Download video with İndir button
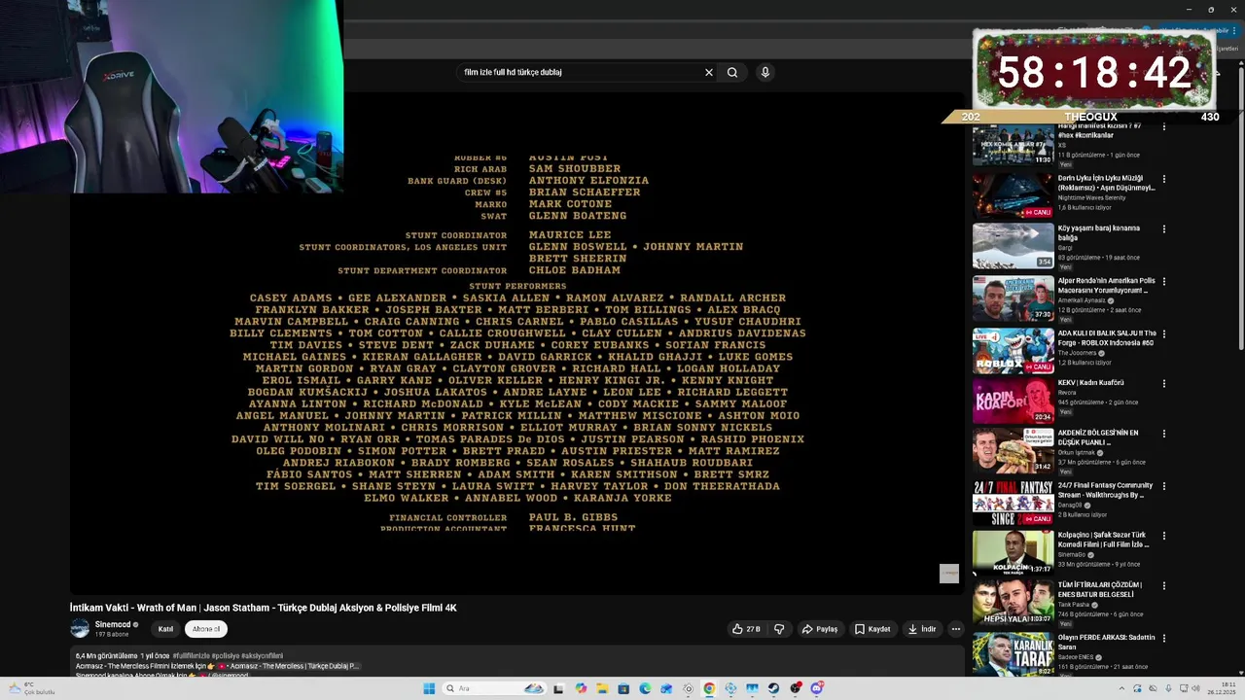 point(922,629)
